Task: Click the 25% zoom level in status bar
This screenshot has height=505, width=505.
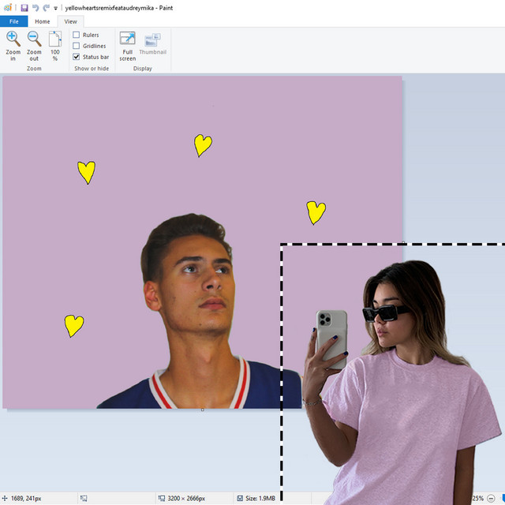Action: tap(477, 499)
